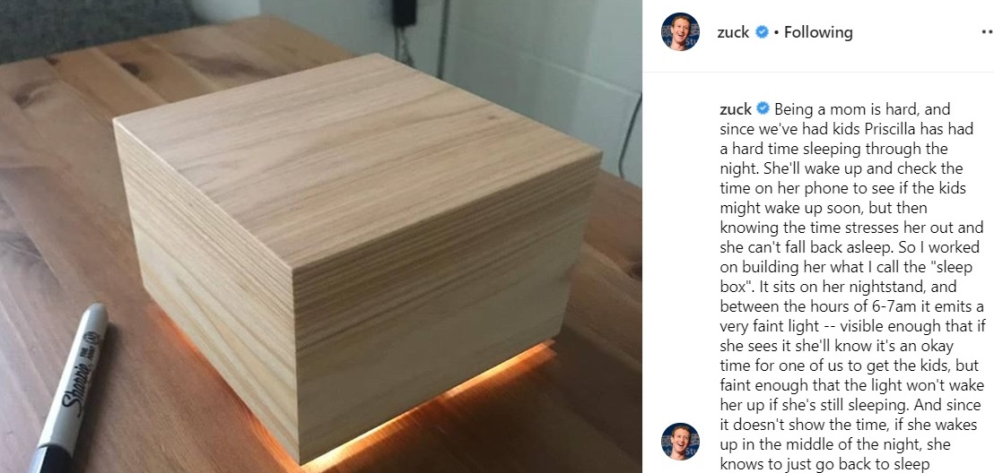This screenshot has height=473, width=994.
Task: Open zuck's profile picture in the post header
Action: [680, 31]
